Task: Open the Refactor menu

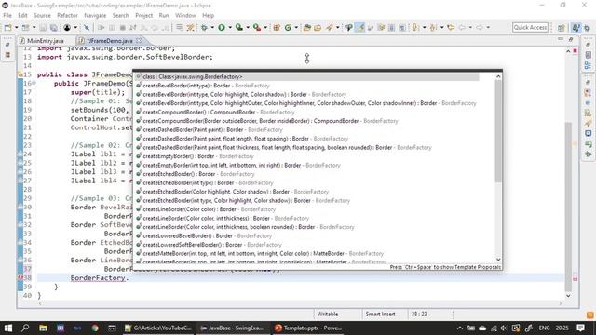Action: (x=67, y=15)
